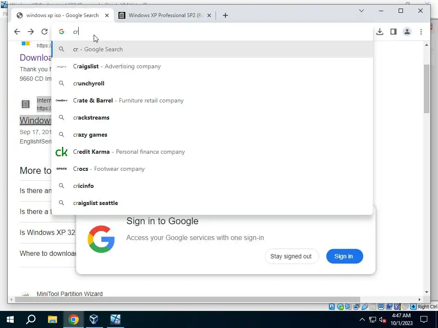Expand the 'Where to download' question
438x328 pixels.
pyautogui.click(x=48, y=253)
